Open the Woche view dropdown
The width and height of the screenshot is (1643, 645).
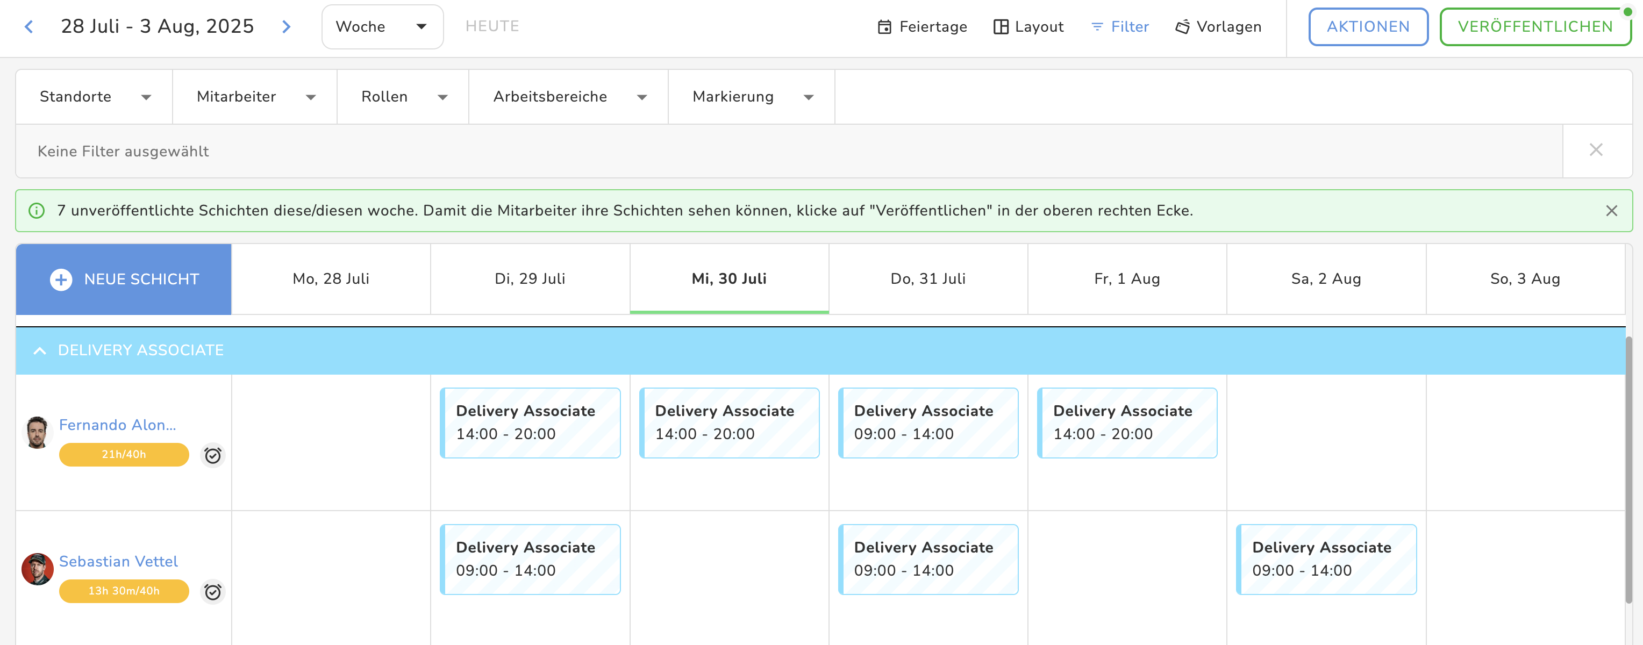coord(382,27)
